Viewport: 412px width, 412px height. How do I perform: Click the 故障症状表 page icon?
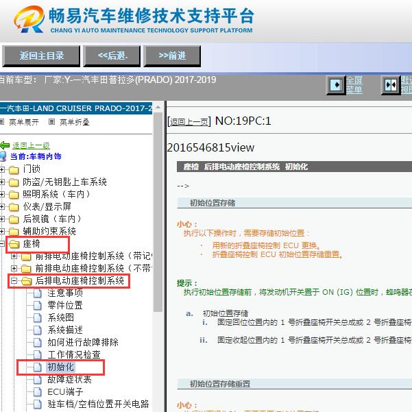(x=37, y=379)
